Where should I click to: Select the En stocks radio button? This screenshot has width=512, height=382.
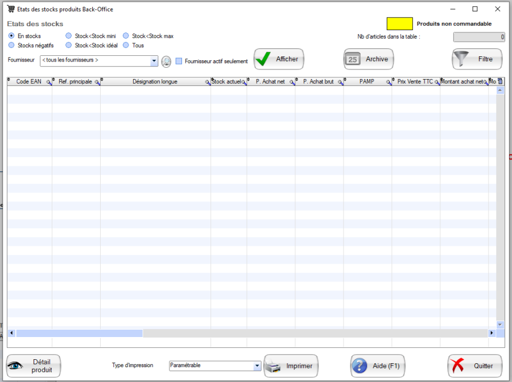click(11, 36)
